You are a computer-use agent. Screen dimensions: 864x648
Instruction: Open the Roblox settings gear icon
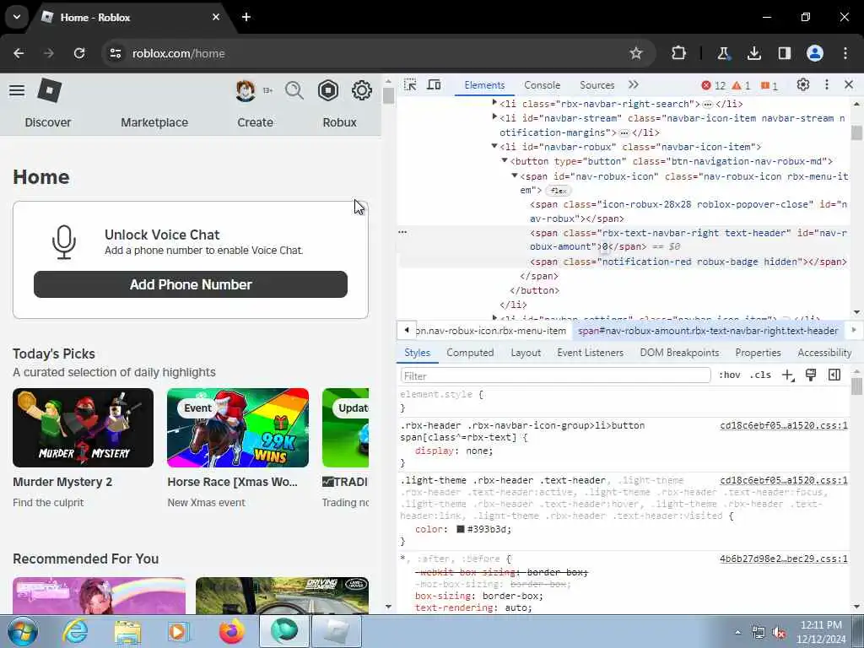tap(361, 90)
